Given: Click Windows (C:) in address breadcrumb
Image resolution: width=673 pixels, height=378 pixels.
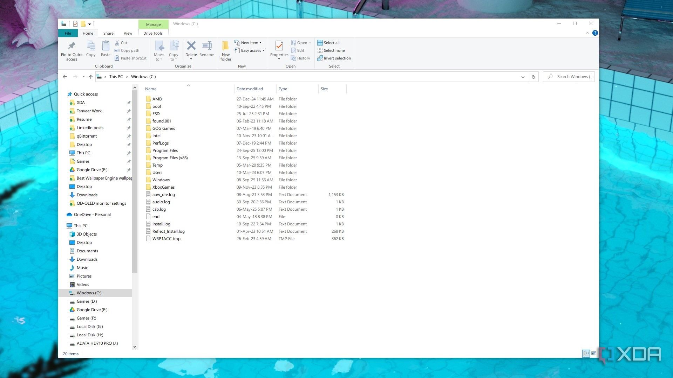Looking at the screenshot, I should tap(143, 77).
